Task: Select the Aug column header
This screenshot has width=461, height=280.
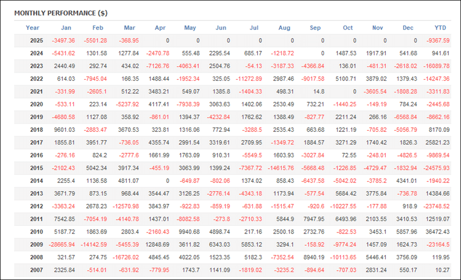Action: [284, 28]
